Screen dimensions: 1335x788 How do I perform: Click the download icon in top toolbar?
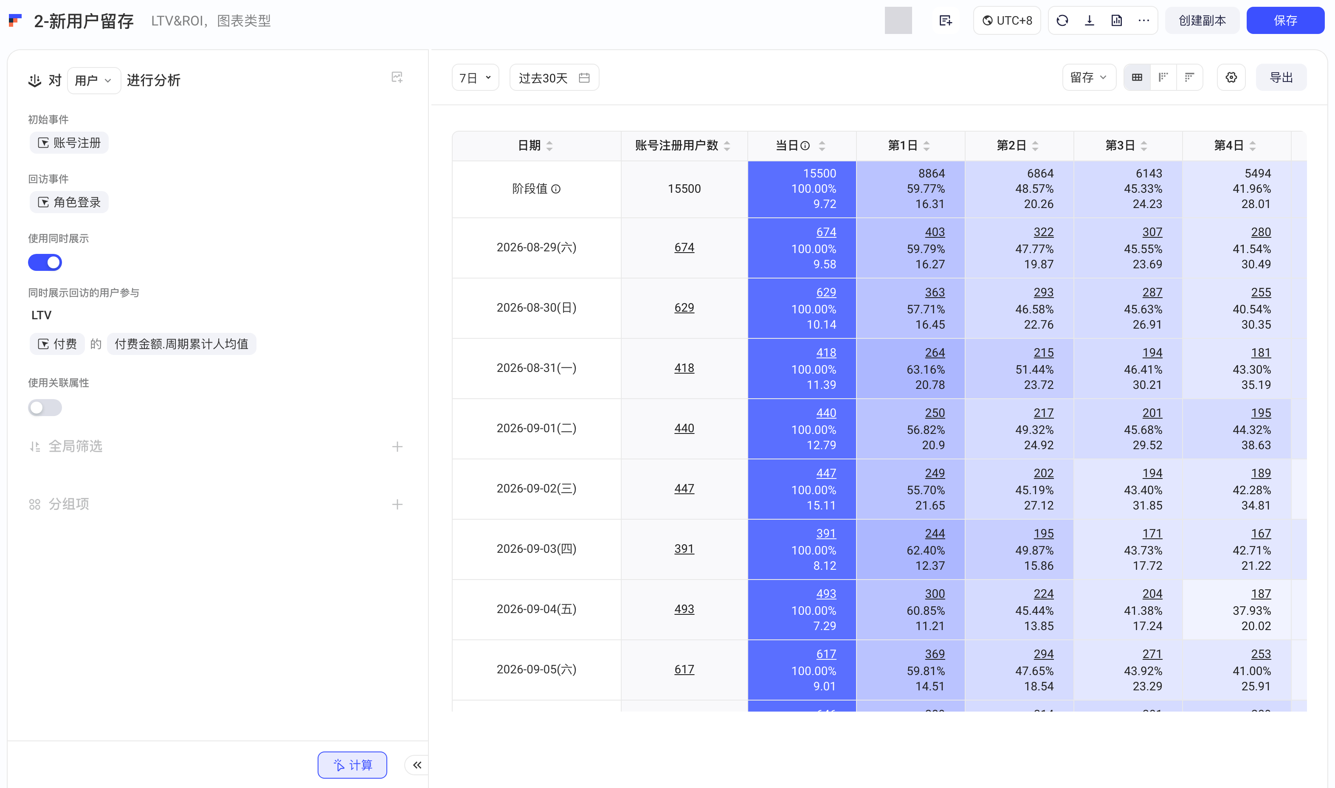[x=1089, y=21]
